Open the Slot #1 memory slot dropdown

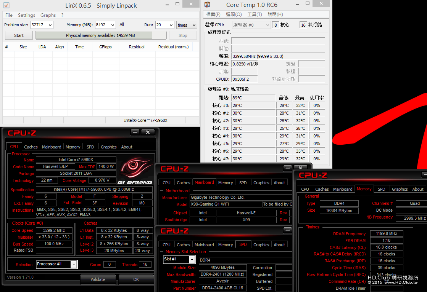coord(192,260)
